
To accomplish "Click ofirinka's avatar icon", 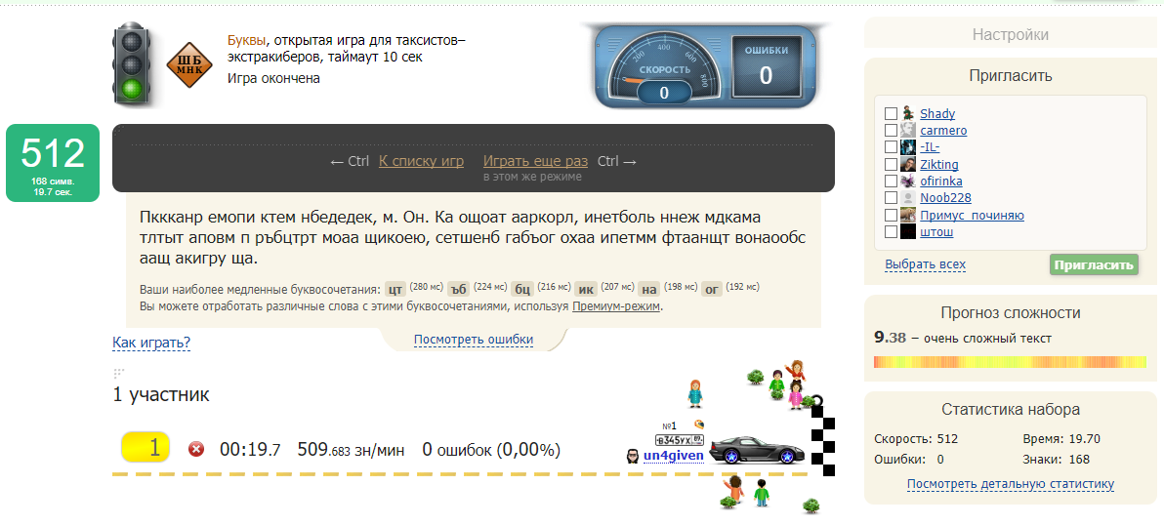I will pos(908,181).
